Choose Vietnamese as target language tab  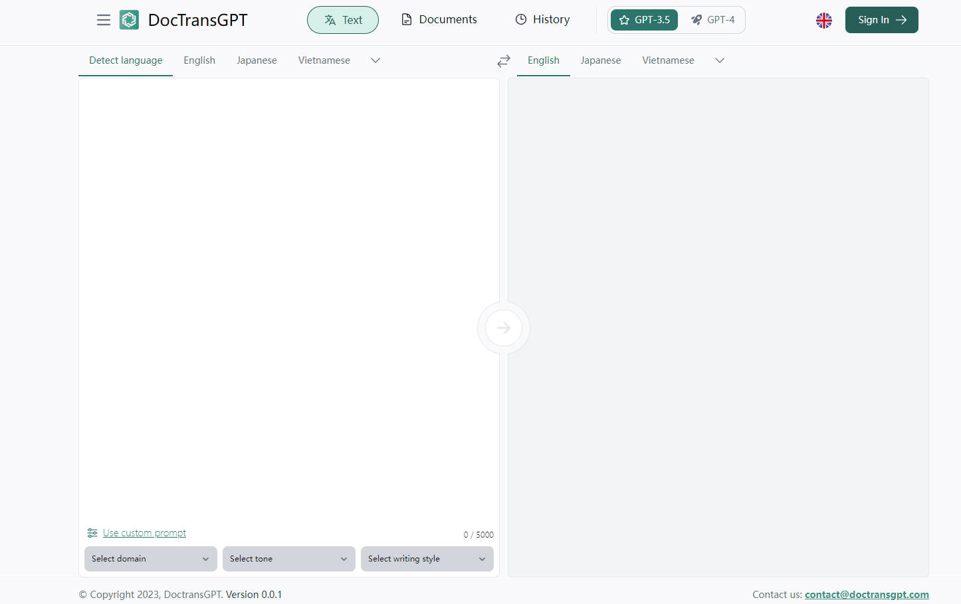click(x=668, y=60)
